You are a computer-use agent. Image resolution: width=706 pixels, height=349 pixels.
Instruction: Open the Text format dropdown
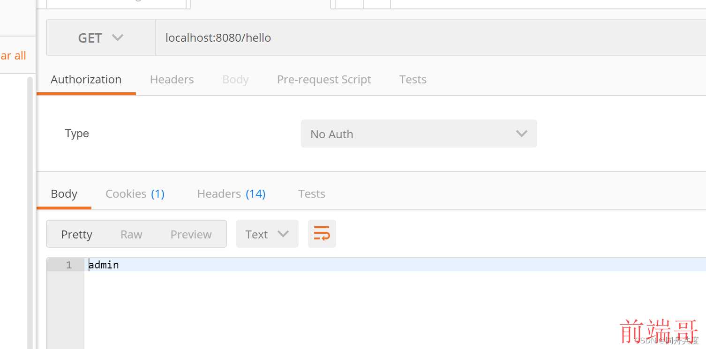(x=267, y=234)
